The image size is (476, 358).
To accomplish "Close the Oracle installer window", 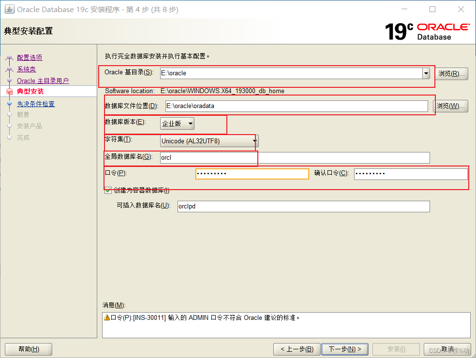I will point(461,9).
